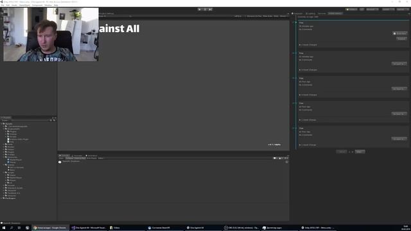The height and width of the screenshot is (231, 411).
Task: Toggle Maximize On Play
Action: [254, 16]
